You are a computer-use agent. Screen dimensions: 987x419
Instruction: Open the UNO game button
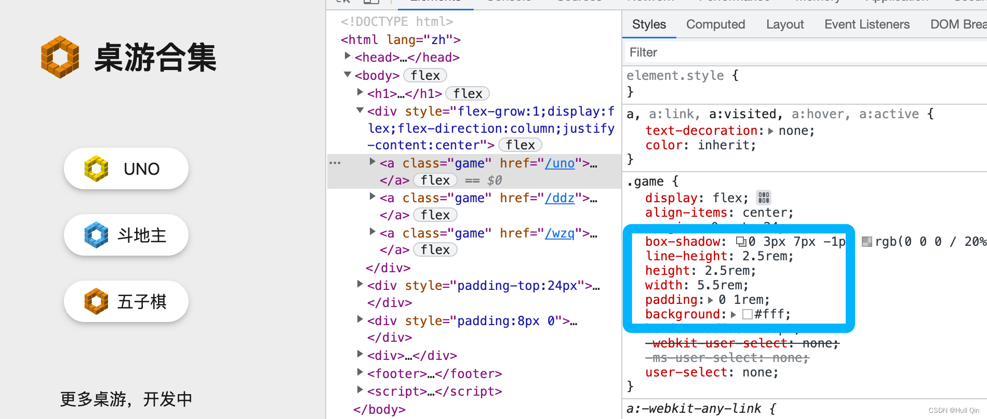tap(126, 169)
